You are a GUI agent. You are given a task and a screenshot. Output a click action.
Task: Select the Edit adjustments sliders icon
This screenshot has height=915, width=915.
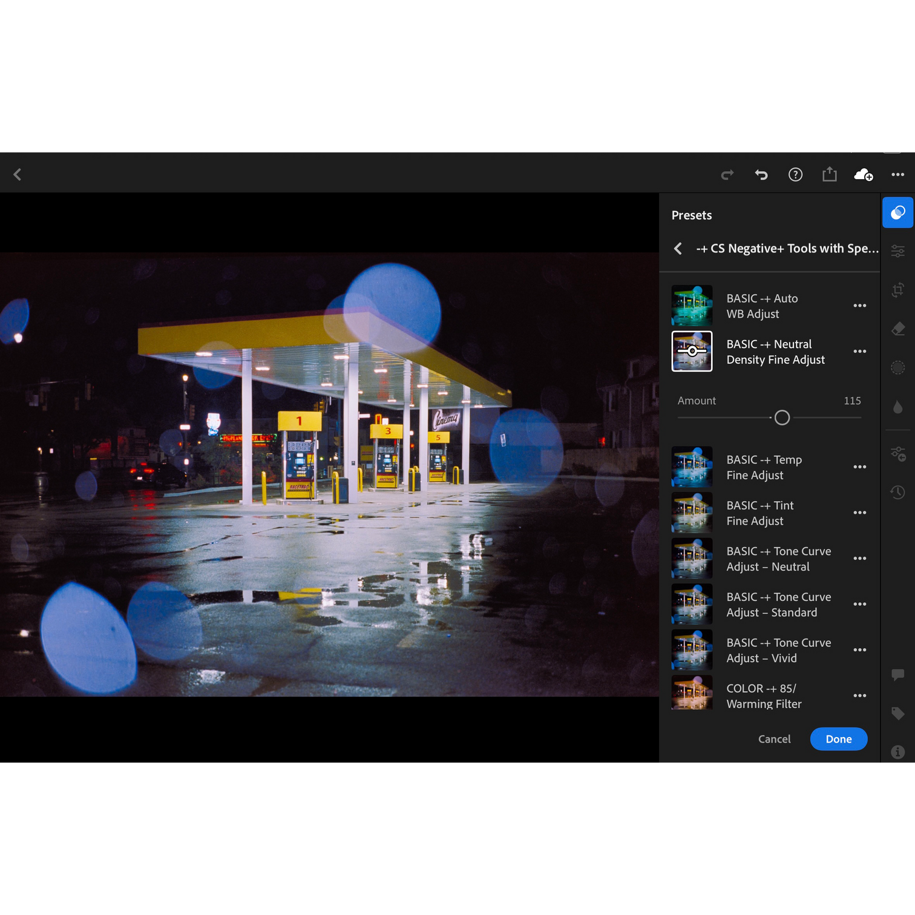[x=898, y=250]
